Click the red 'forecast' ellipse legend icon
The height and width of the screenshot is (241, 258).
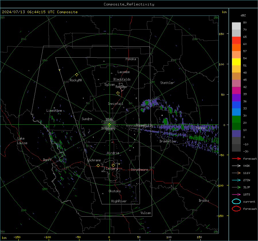pyautogui.click(x=236, y=209)
